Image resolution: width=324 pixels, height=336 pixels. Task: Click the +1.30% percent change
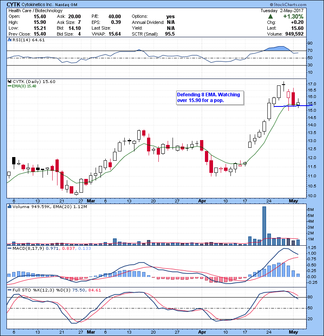click(x=293, y=17)
